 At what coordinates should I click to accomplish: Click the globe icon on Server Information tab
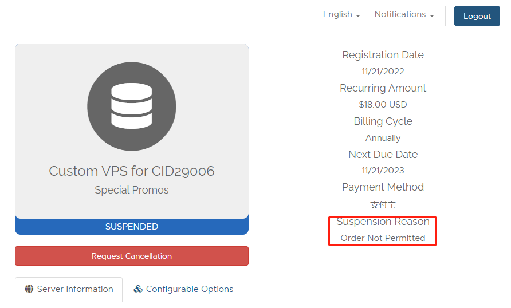point(29,289)
